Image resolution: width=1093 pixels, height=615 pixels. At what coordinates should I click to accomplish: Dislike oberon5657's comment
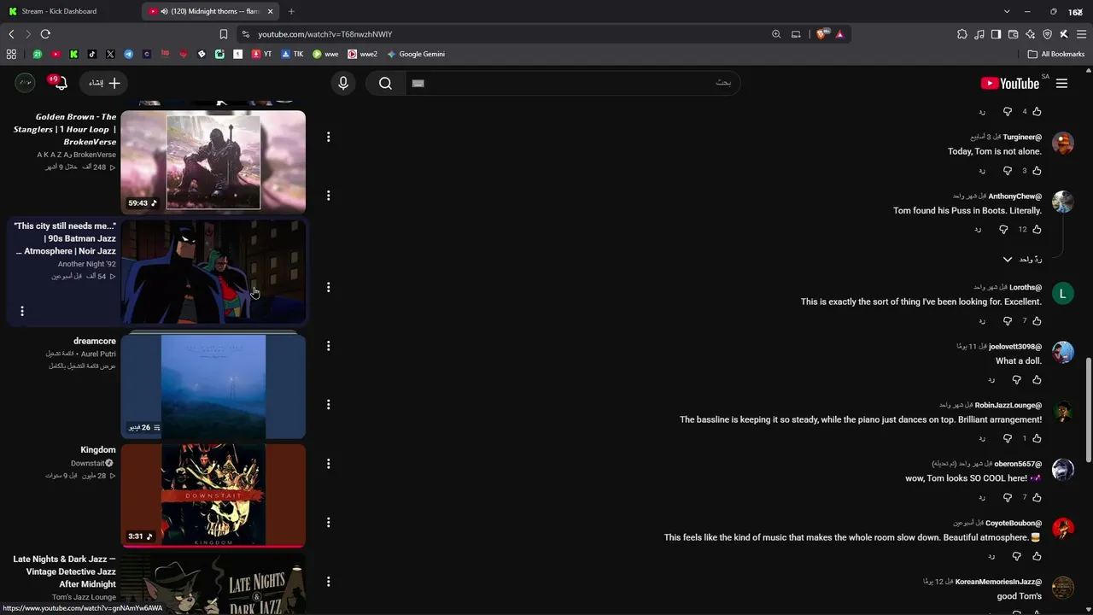point(1008,498)
